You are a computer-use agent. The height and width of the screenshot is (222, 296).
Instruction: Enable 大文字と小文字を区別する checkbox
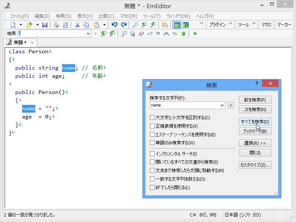[x=152, y=117]
